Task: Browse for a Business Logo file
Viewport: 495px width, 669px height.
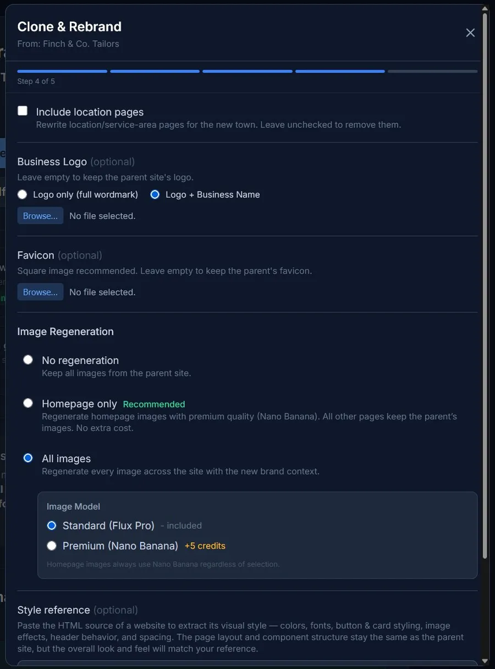Action: click(40, 216)
